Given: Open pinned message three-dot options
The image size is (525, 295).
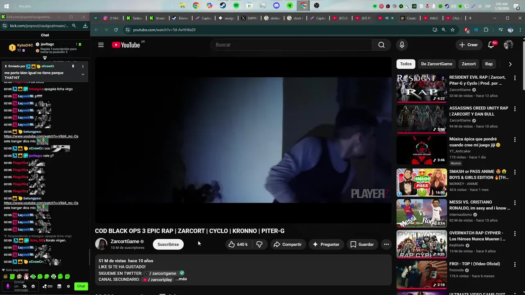Looking at the screenshot, I should point(83,66).
